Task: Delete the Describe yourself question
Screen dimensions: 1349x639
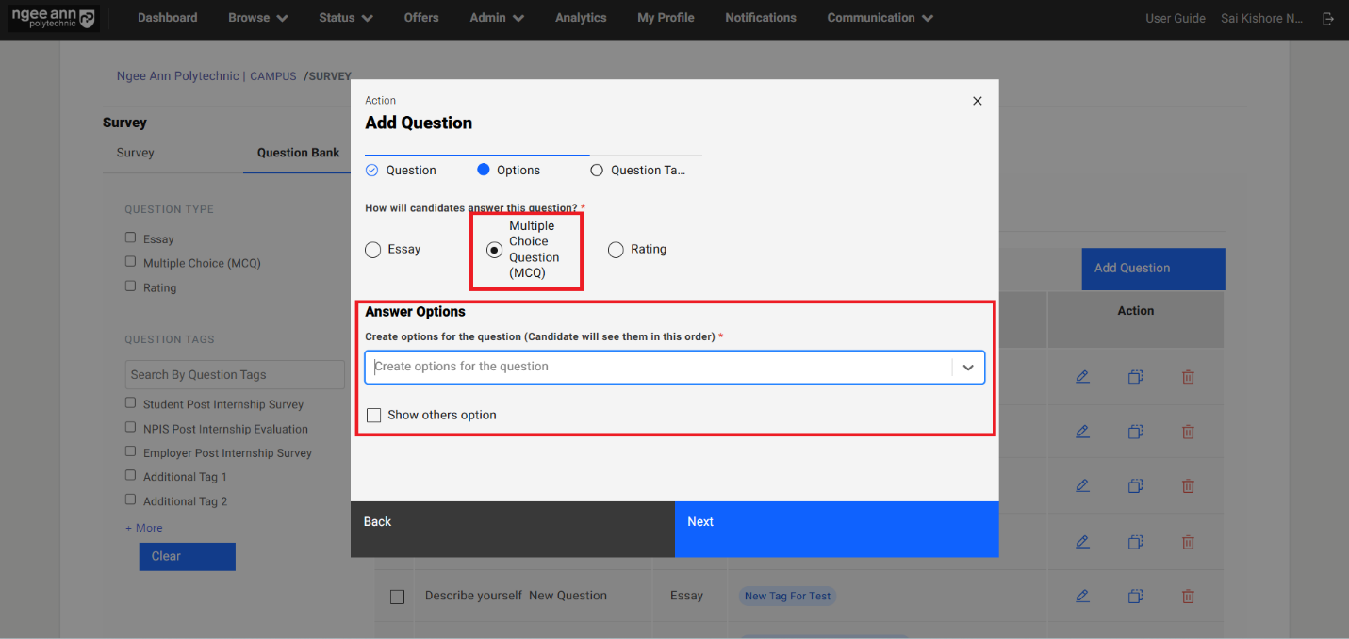Action: [x=1188, y=596]
